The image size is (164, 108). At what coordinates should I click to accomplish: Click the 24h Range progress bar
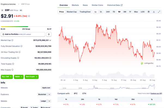26,27
